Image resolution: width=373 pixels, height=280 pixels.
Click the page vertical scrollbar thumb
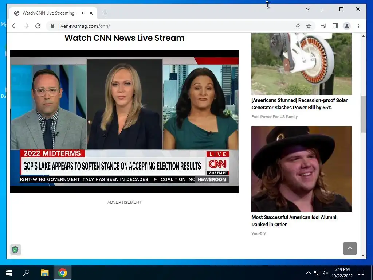(363, 114)
